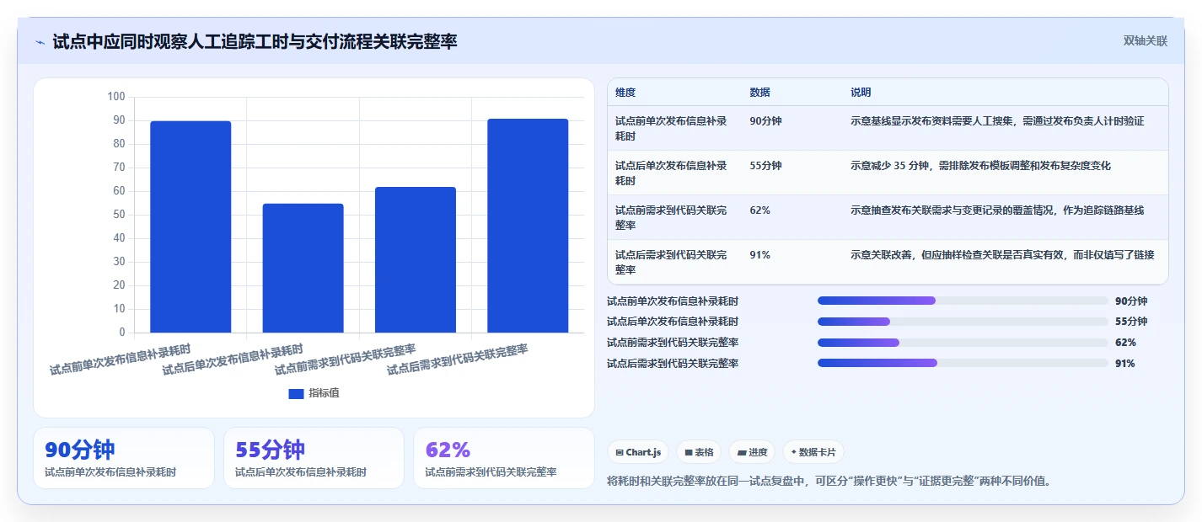
Task: Select the 进度 chip
Action: pos(752,452)
